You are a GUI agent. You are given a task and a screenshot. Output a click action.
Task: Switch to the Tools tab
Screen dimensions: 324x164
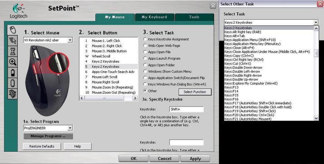pyautogui.click(x=194, y=17)
